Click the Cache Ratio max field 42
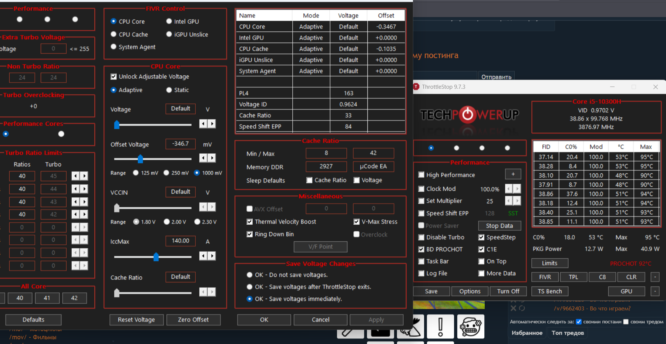Screen dimensions: 666x344 [373, 153]
